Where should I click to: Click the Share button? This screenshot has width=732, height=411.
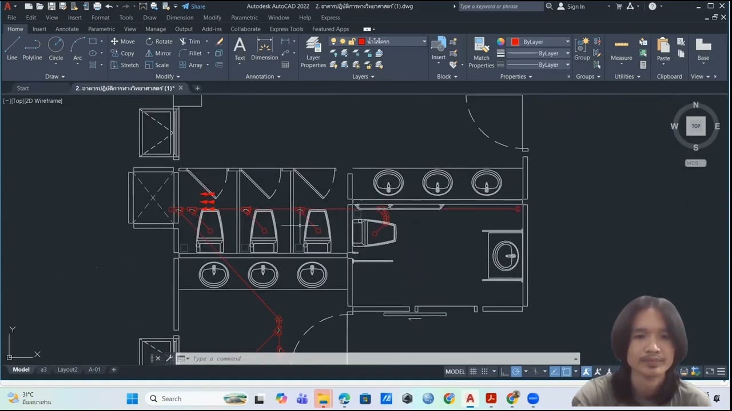tap(193, 6)
